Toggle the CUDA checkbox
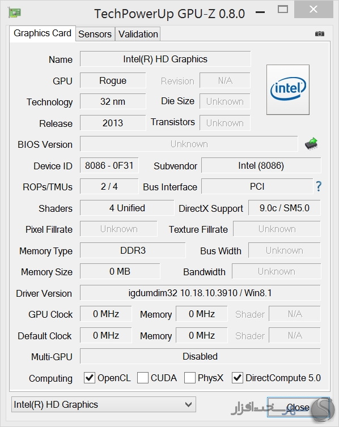The image size is (339, 427). (x=142, y=378)
